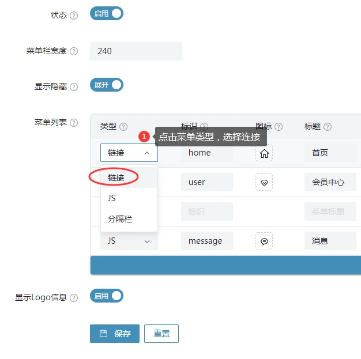The height and width of the screenshot is (359, 361).
Task: Click the save disk icon on 保存 button
Action: (103, 334)
